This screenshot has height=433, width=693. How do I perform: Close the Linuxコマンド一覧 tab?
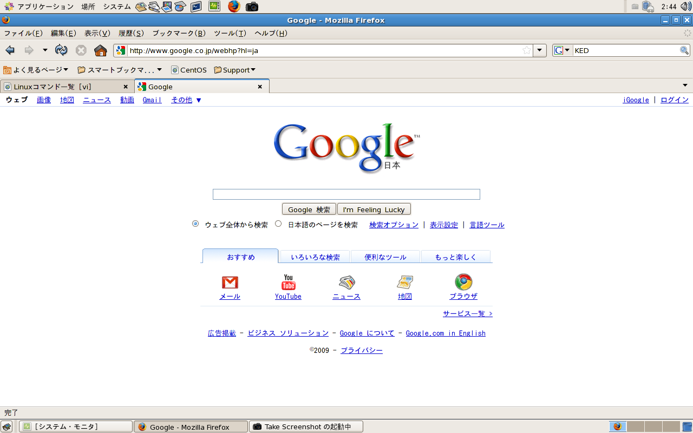(126, 87)
